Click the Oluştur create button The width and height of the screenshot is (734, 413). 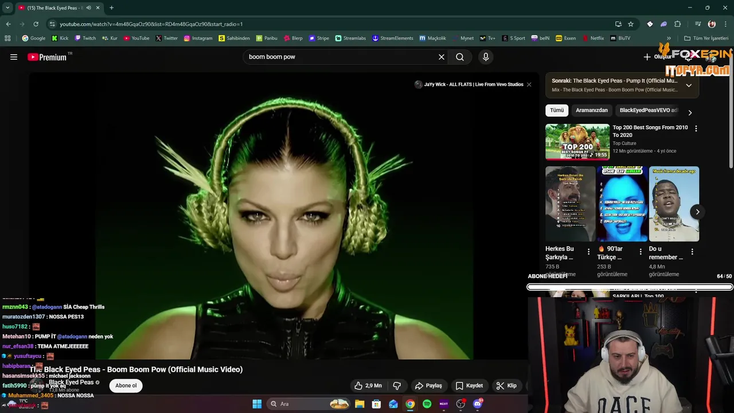(x=657, y=57)
